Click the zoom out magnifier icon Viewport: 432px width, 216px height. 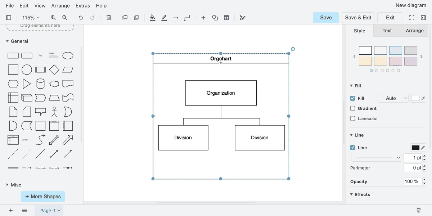65,18
